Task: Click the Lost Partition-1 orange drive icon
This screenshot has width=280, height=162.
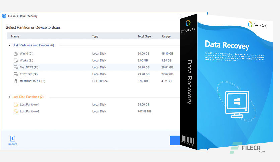Action: point(16,104)
